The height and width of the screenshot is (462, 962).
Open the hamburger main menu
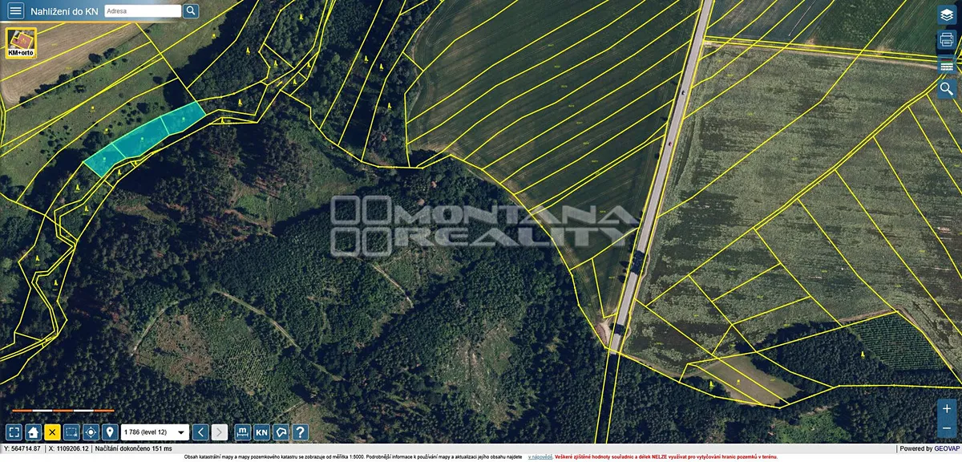(16, 11)
